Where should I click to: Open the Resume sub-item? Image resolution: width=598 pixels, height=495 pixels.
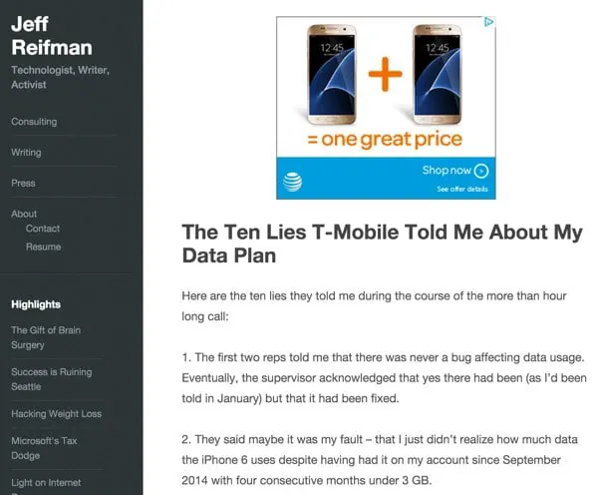pos(43,247)
